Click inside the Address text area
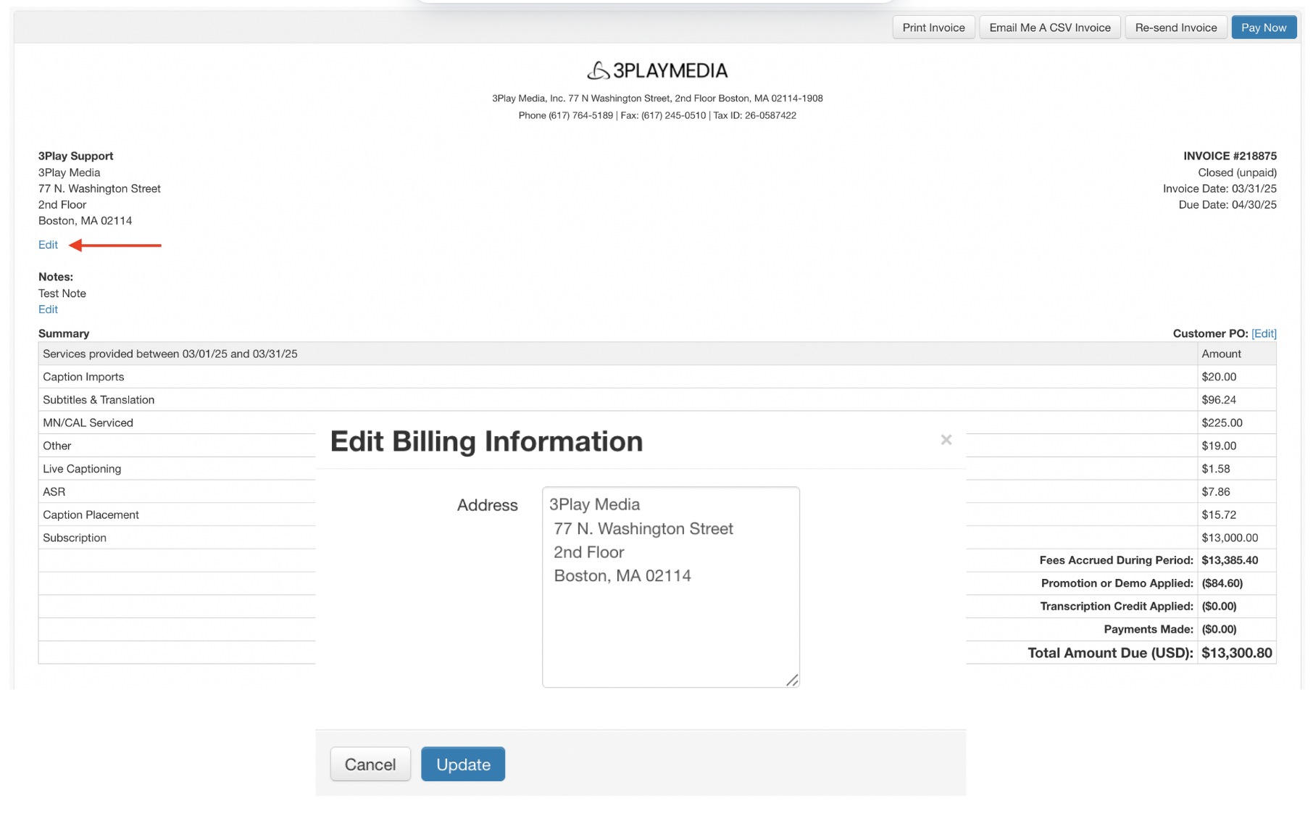This screenshot has height=816, width=1313. (x=670, y=587)
